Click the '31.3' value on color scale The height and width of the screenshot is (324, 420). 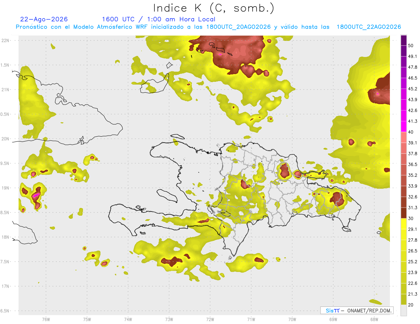coord(413,208)
